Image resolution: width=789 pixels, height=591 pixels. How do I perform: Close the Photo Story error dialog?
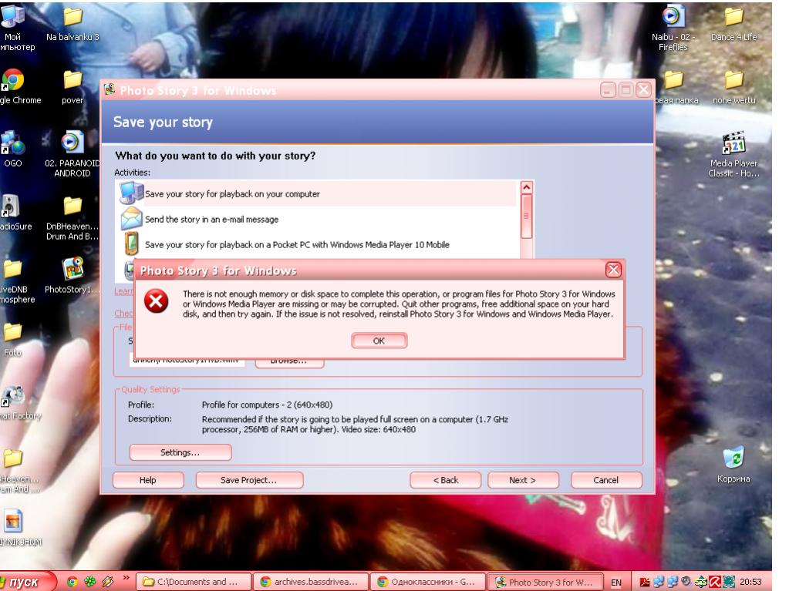click(613, 270)
